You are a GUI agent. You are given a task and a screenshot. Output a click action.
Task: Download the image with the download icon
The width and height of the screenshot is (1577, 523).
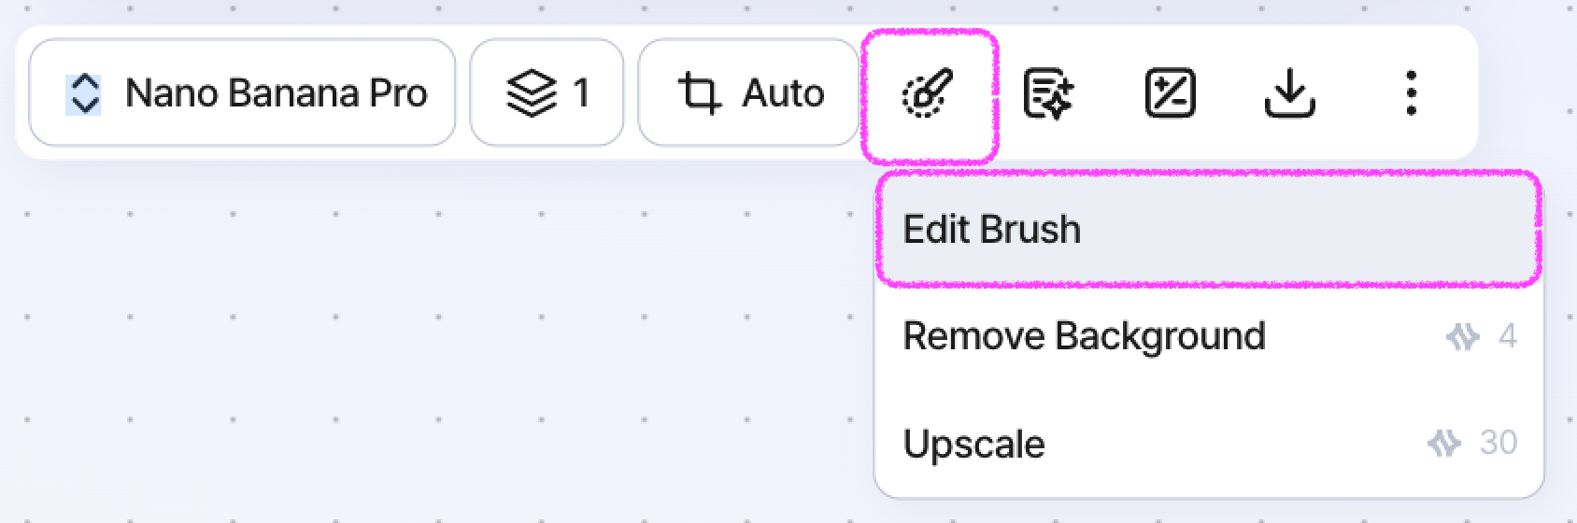coord(1290,93)
